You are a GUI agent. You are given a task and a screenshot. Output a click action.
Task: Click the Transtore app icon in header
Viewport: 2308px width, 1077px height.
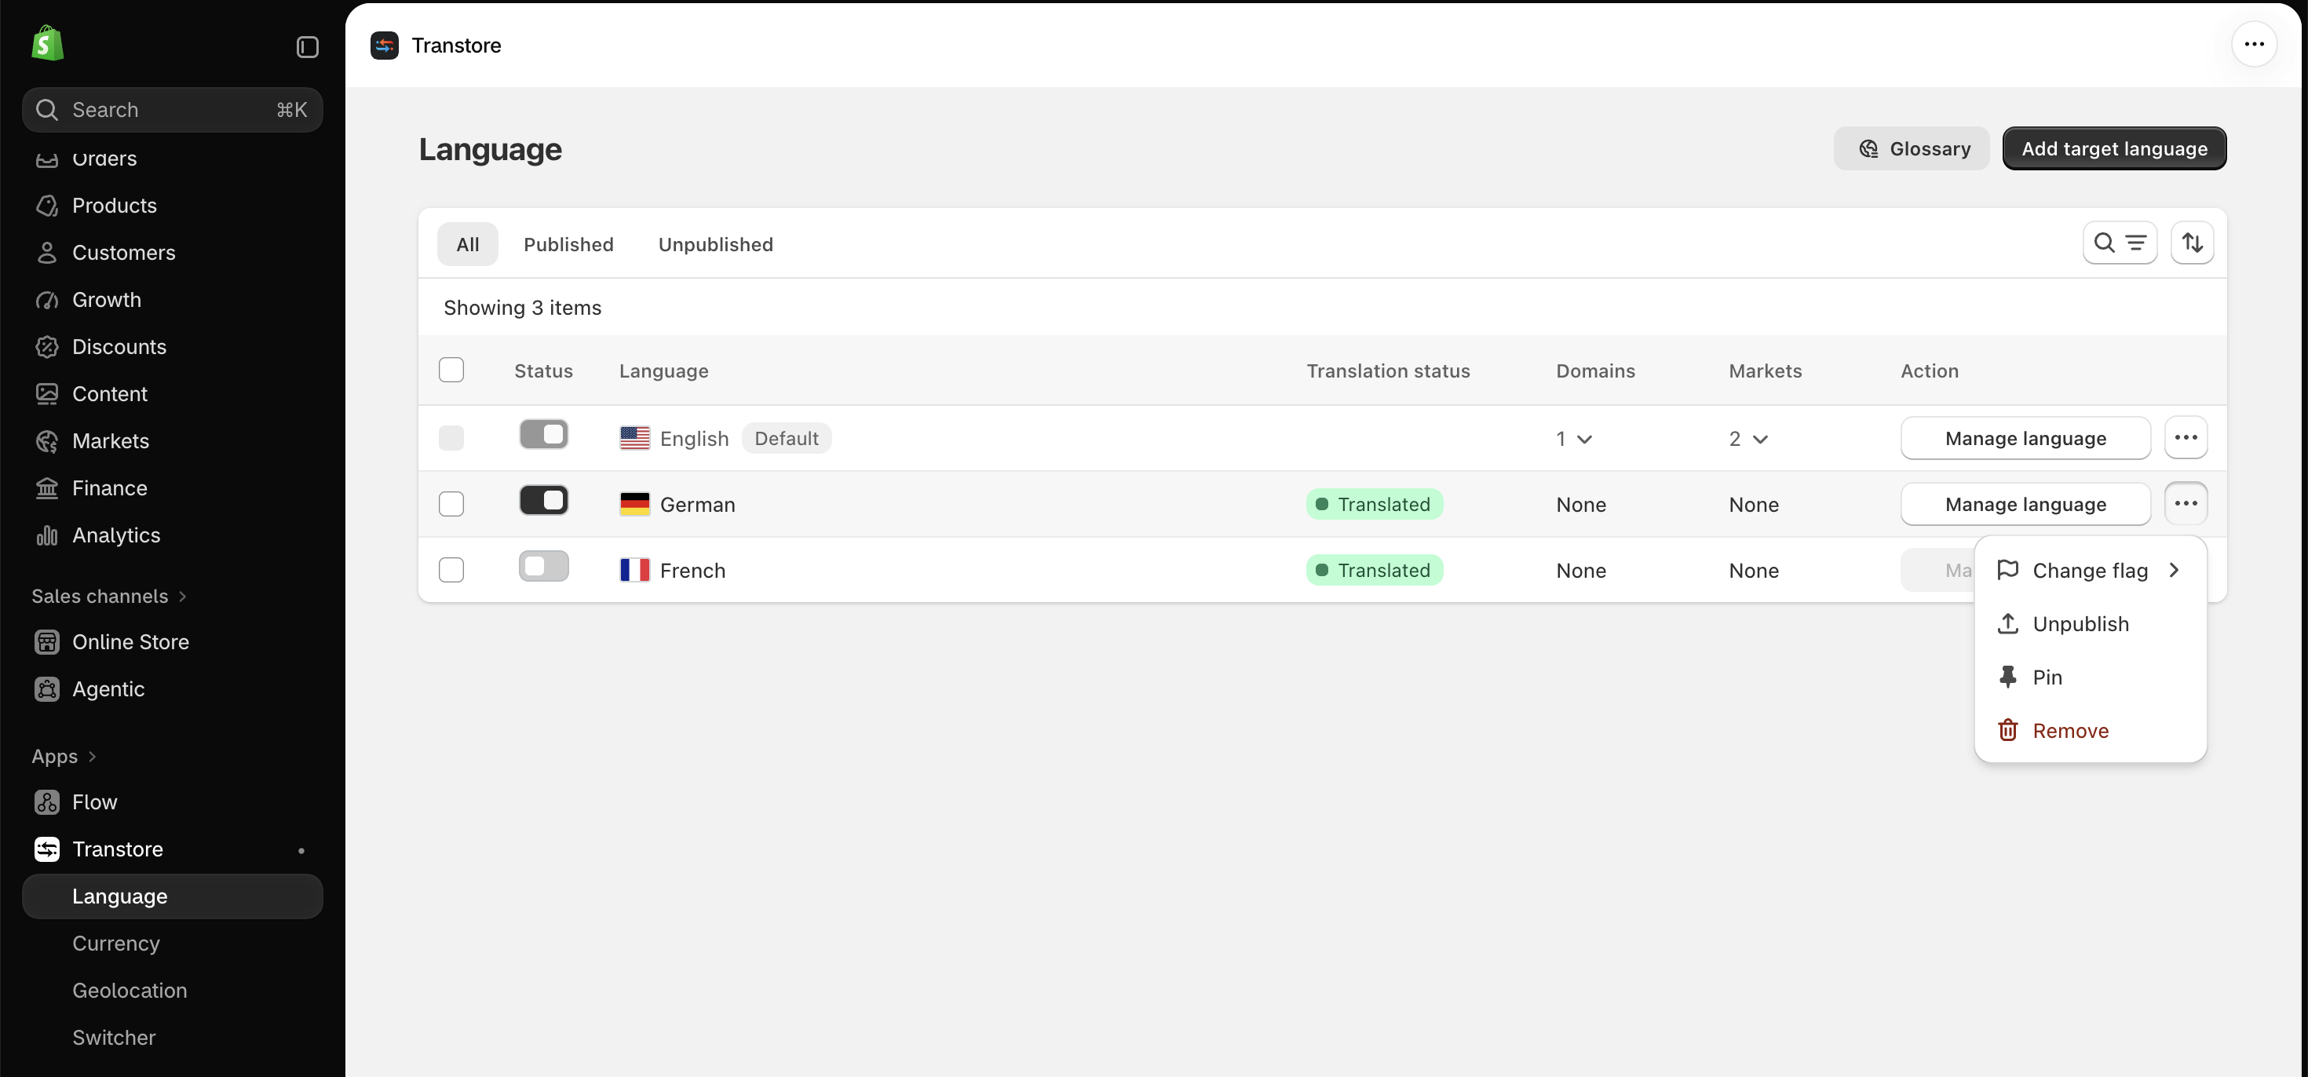[x=385, y=45]
